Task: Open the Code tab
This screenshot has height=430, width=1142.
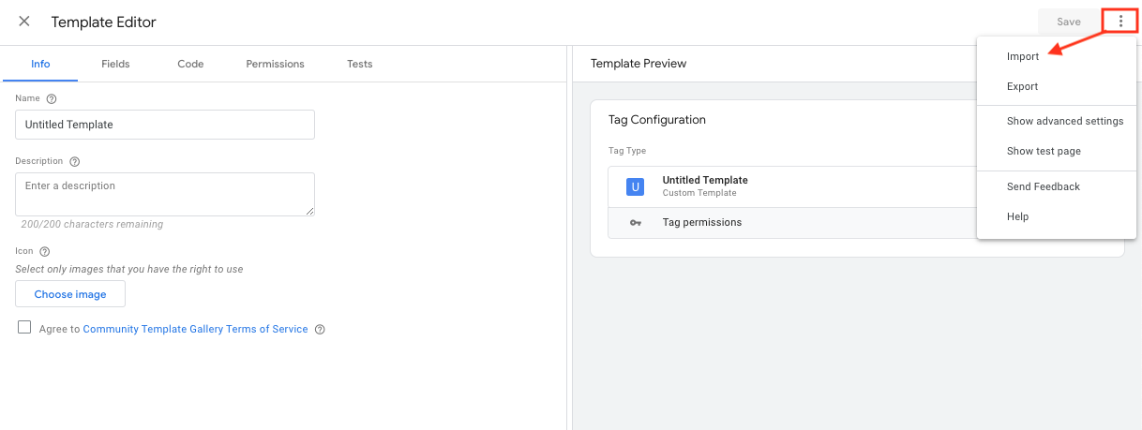Action: point(190,64)
